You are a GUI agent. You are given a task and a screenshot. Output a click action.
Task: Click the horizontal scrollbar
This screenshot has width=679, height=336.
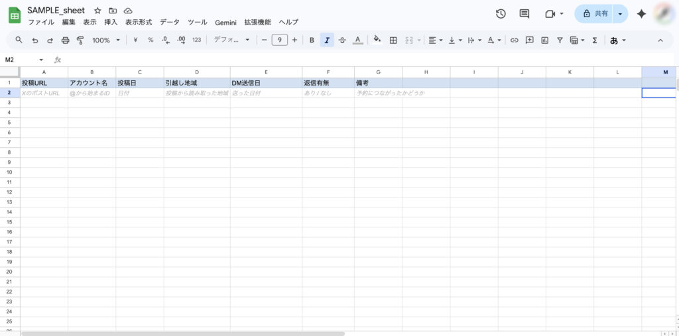pyautogui.click(x=183, y=334)
